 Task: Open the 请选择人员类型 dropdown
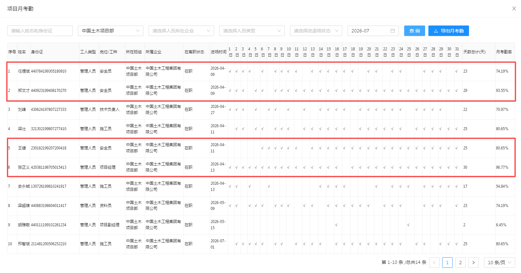[252, 31]
